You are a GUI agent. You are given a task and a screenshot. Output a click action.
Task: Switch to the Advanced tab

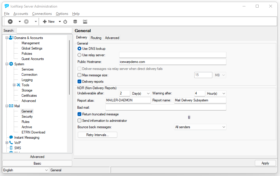112,38
